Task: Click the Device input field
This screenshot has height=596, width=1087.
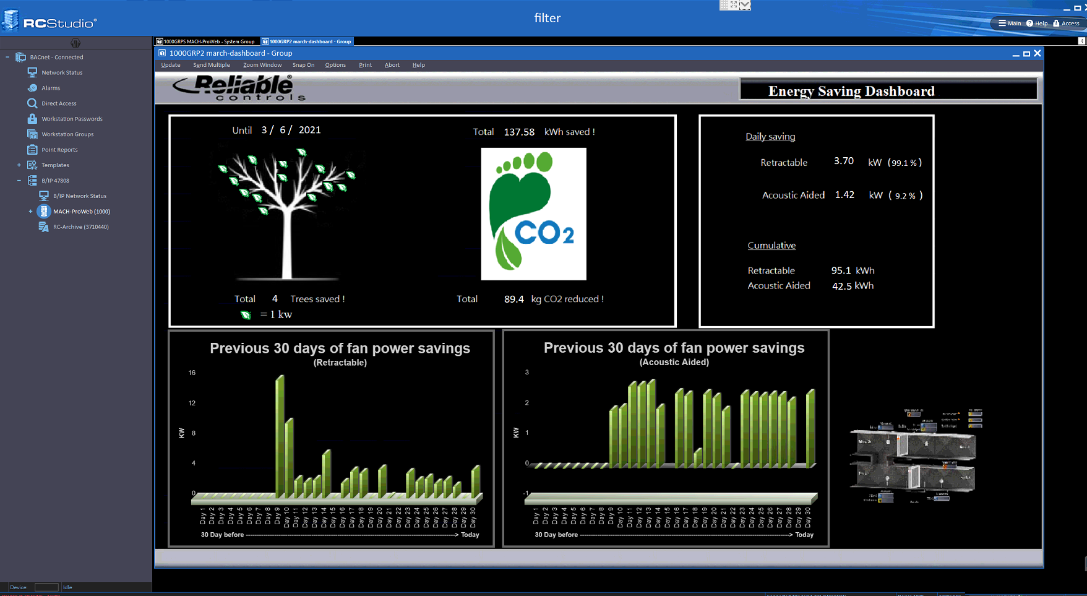Action: coord(46,587)
